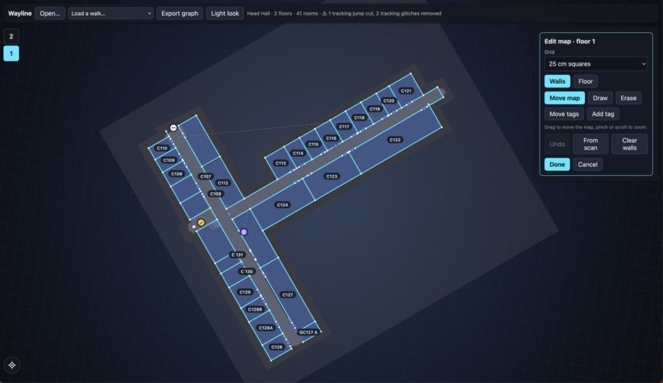Activate Move map mode
Screen dimensions: 663x383
pos(564,98)
